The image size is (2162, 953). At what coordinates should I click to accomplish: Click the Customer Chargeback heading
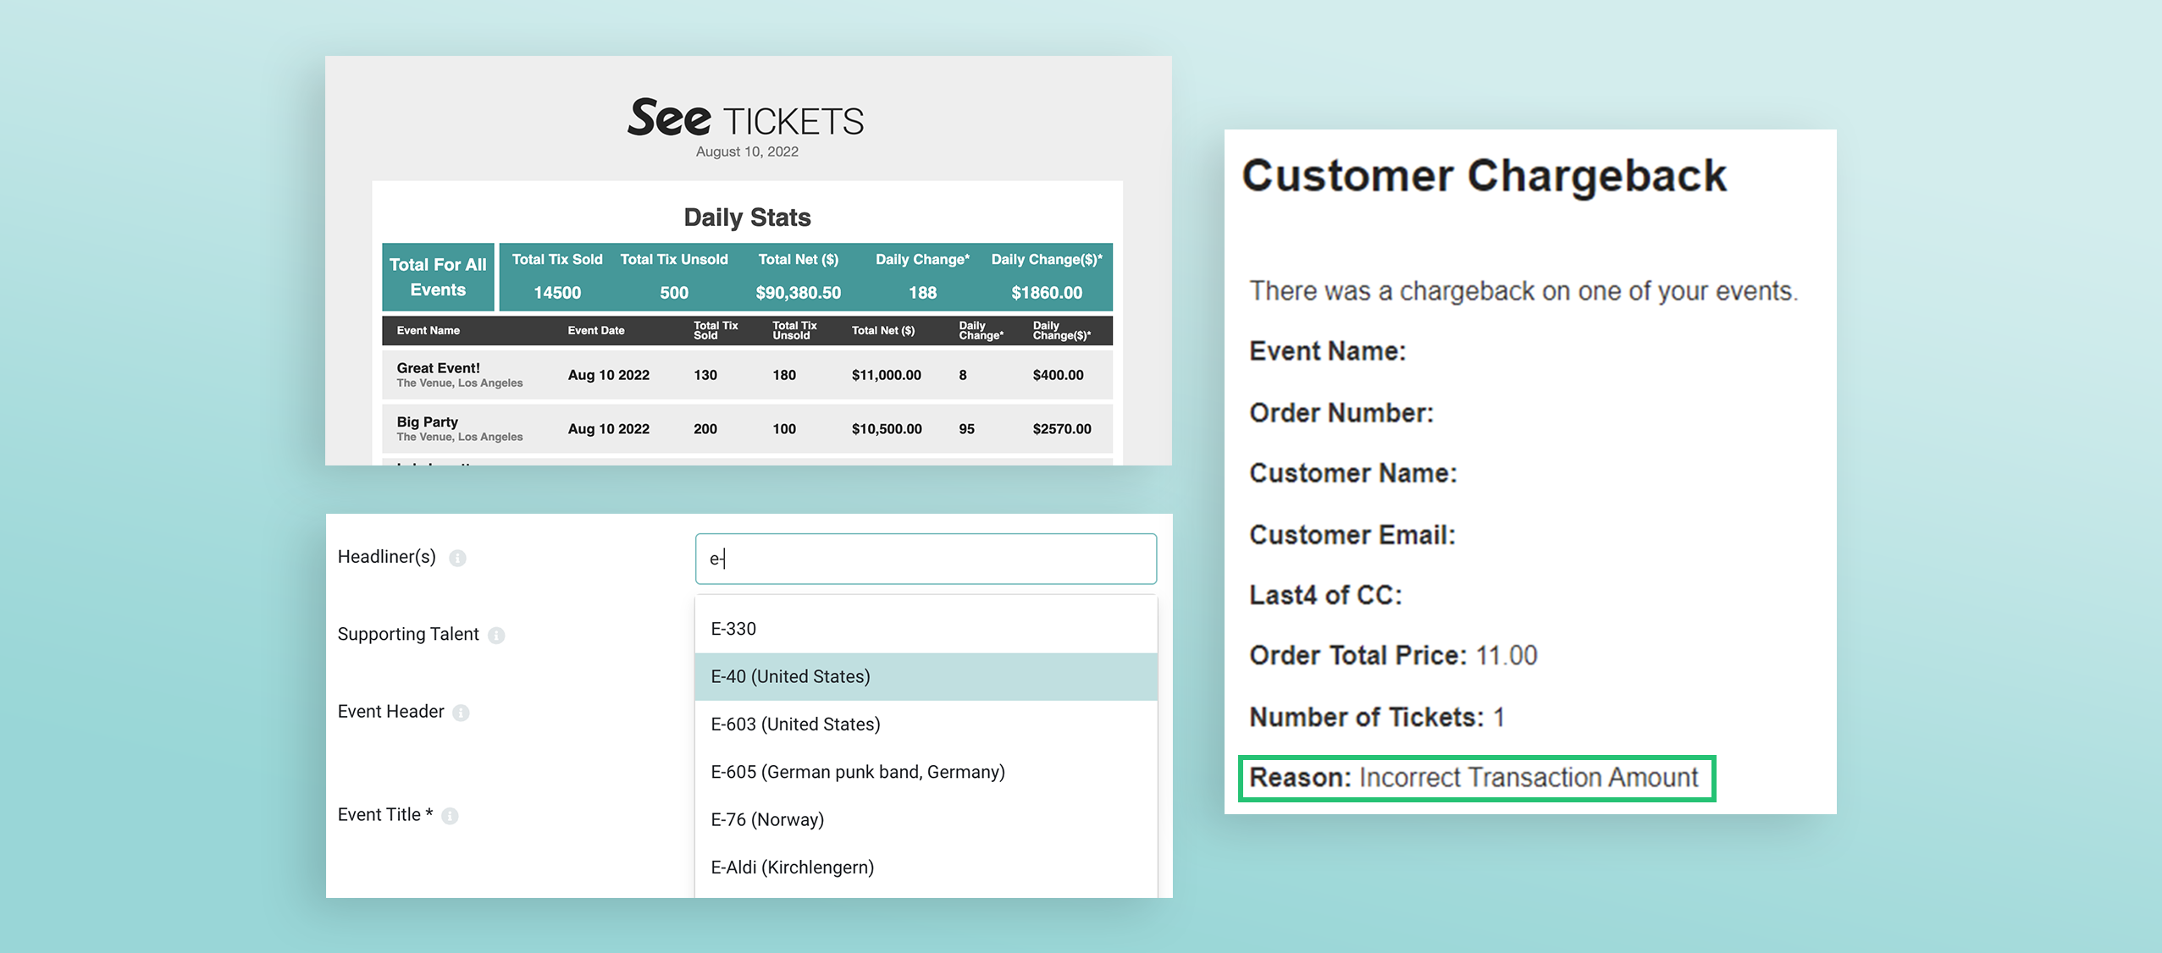pyautogui.click(x=1484, y=176)
